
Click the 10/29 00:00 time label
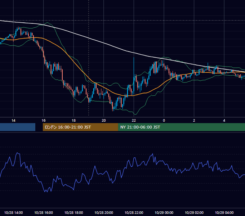pos(164,212)
